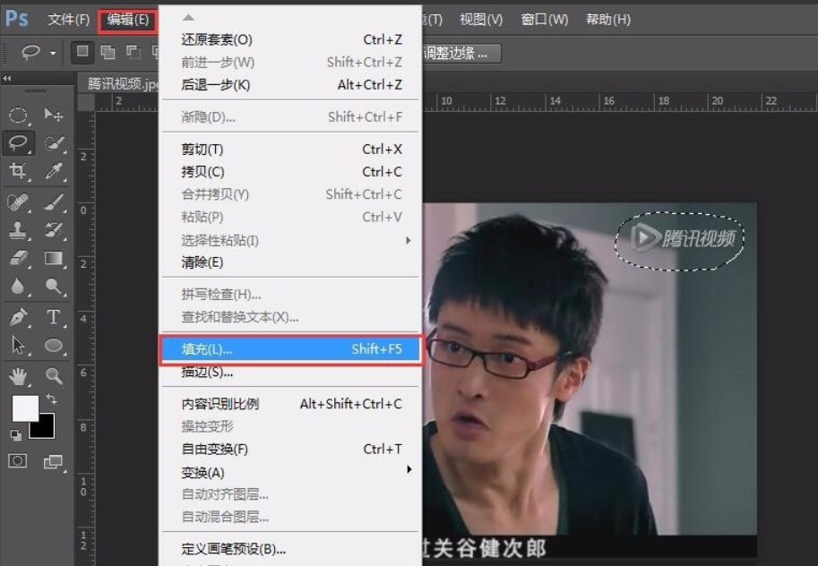Image resolution: width=818 pixels, height=566 pixels.
Task: Select the Blur tool
Action: tap(18, 287)
